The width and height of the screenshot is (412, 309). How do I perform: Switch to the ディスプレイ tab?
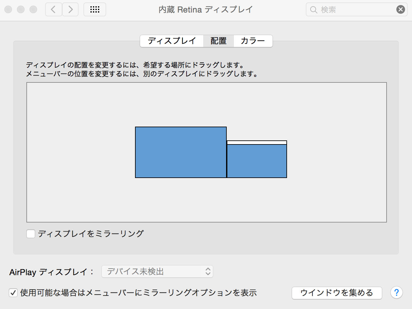[x=172, y=41]
